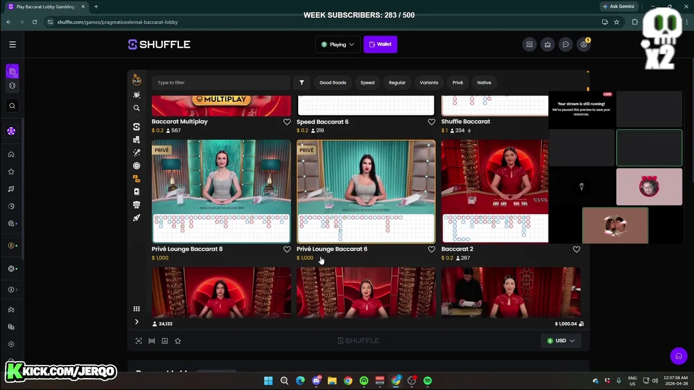Open the chat bubble icon in header
This screenshot has width=694, height=390.
click(x=566, y=44)
